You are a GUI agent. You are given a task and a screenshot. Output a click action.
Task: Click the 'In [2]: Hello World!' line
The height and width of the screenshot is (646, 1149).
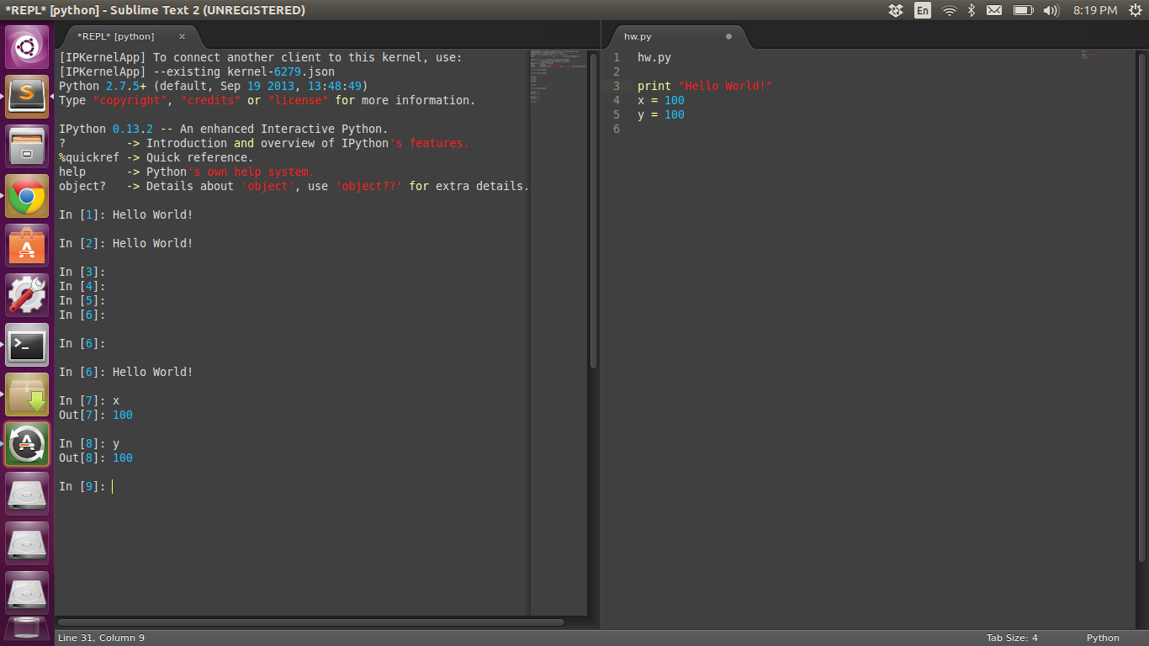click(126, 243)
